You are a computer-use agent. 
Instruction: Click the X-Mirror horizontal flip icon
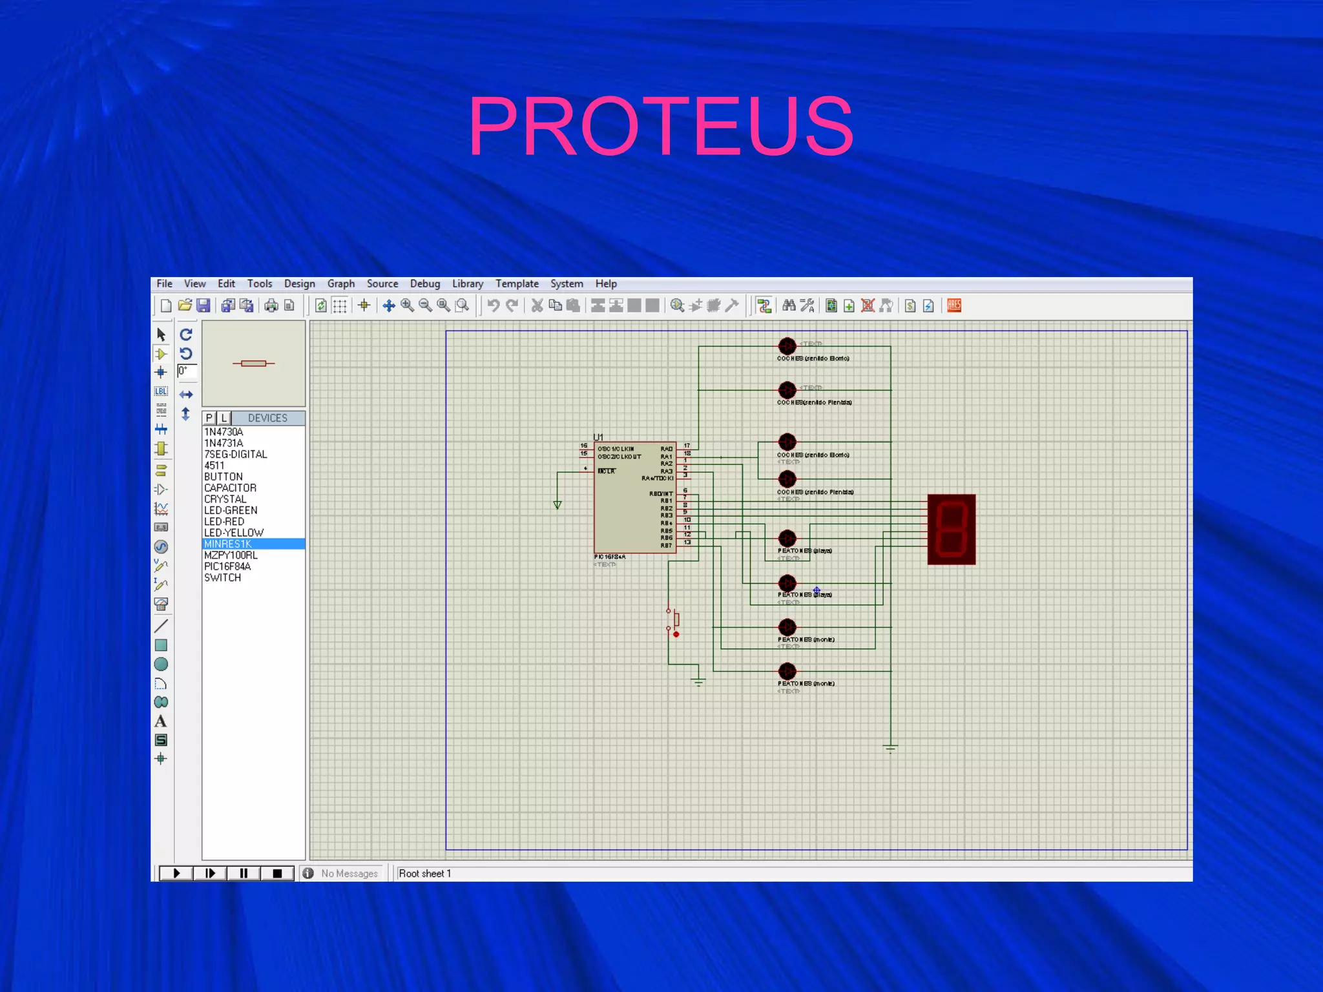pyautogui.click(x=186, y=394)
